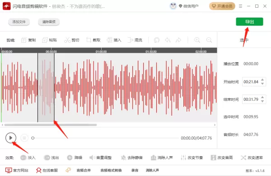The width and height of the screenshot is (271, 176).
Task: Click the green 导出 export button
Action: pyautogui.click(x=249, y=22)
